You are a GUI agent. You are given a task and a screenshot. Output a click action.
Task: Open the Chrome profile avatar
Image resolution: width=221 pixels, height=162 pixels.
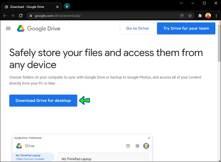(x=208, y=16)
